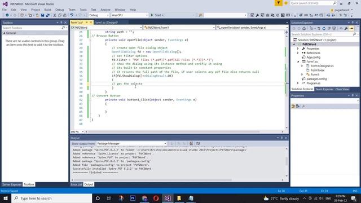The height and width of the screenshot is (203, 361).
Task: Click the notifications flag icon in title bar
Action: point(278,3)
